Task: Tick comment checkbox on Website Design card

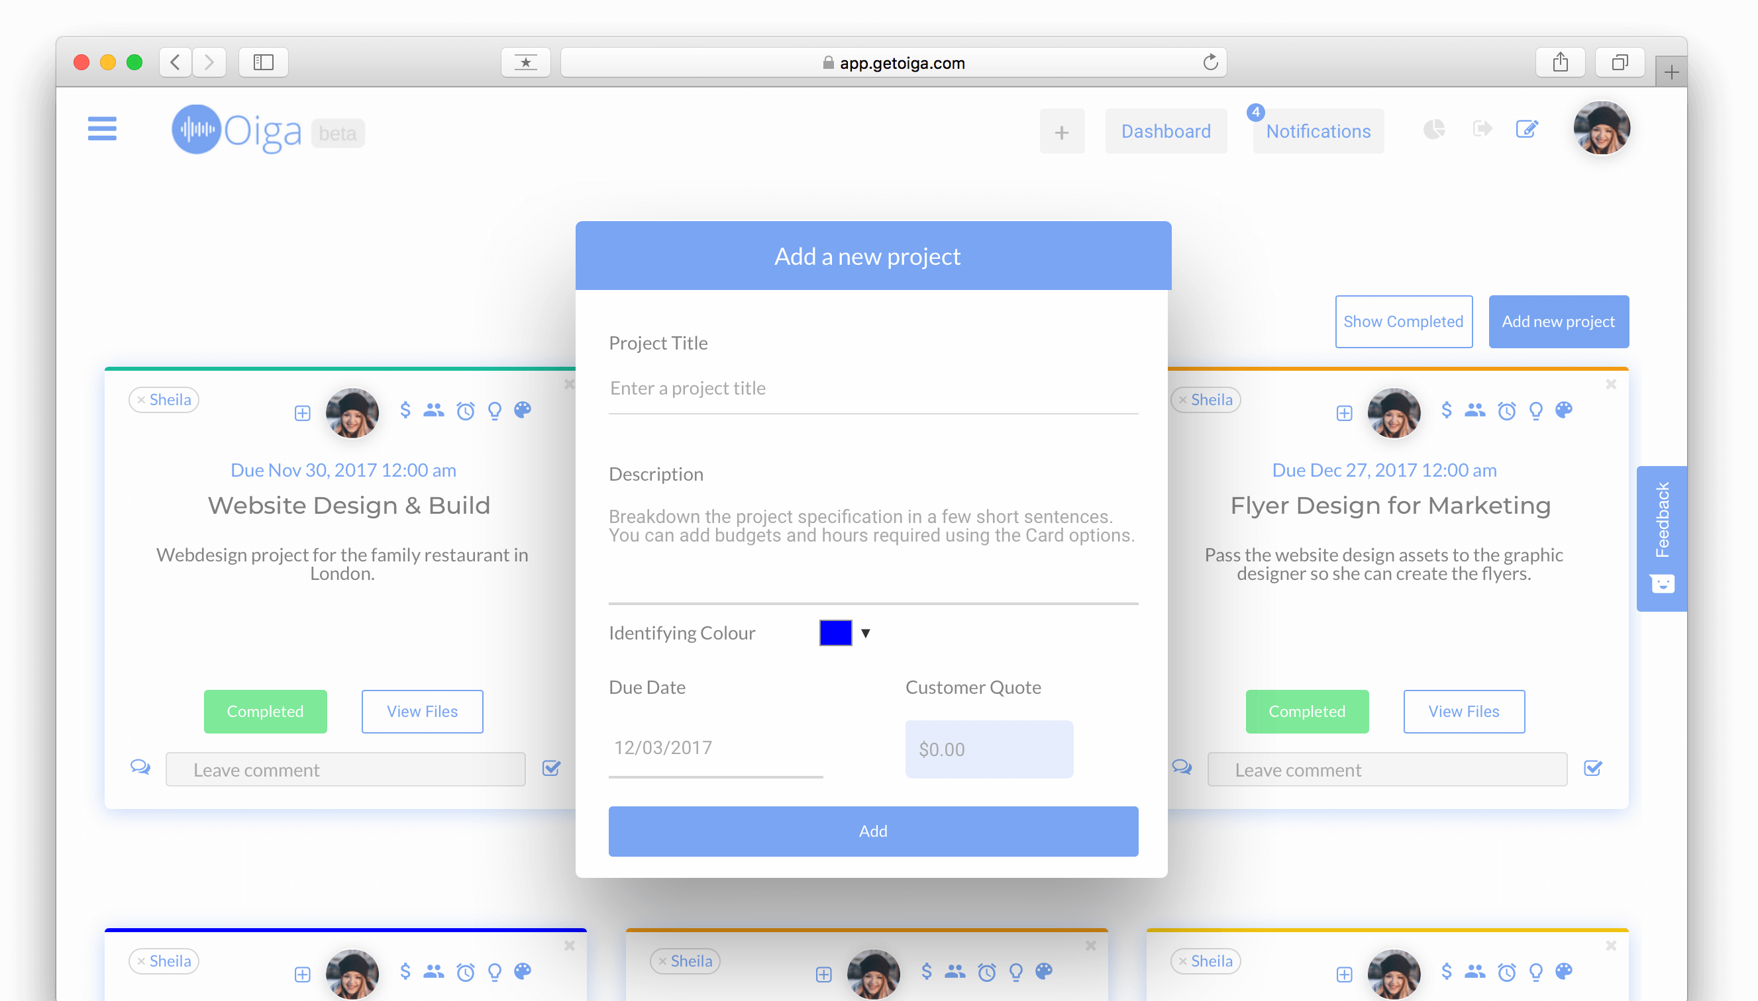Action: (x=552, y=768)
